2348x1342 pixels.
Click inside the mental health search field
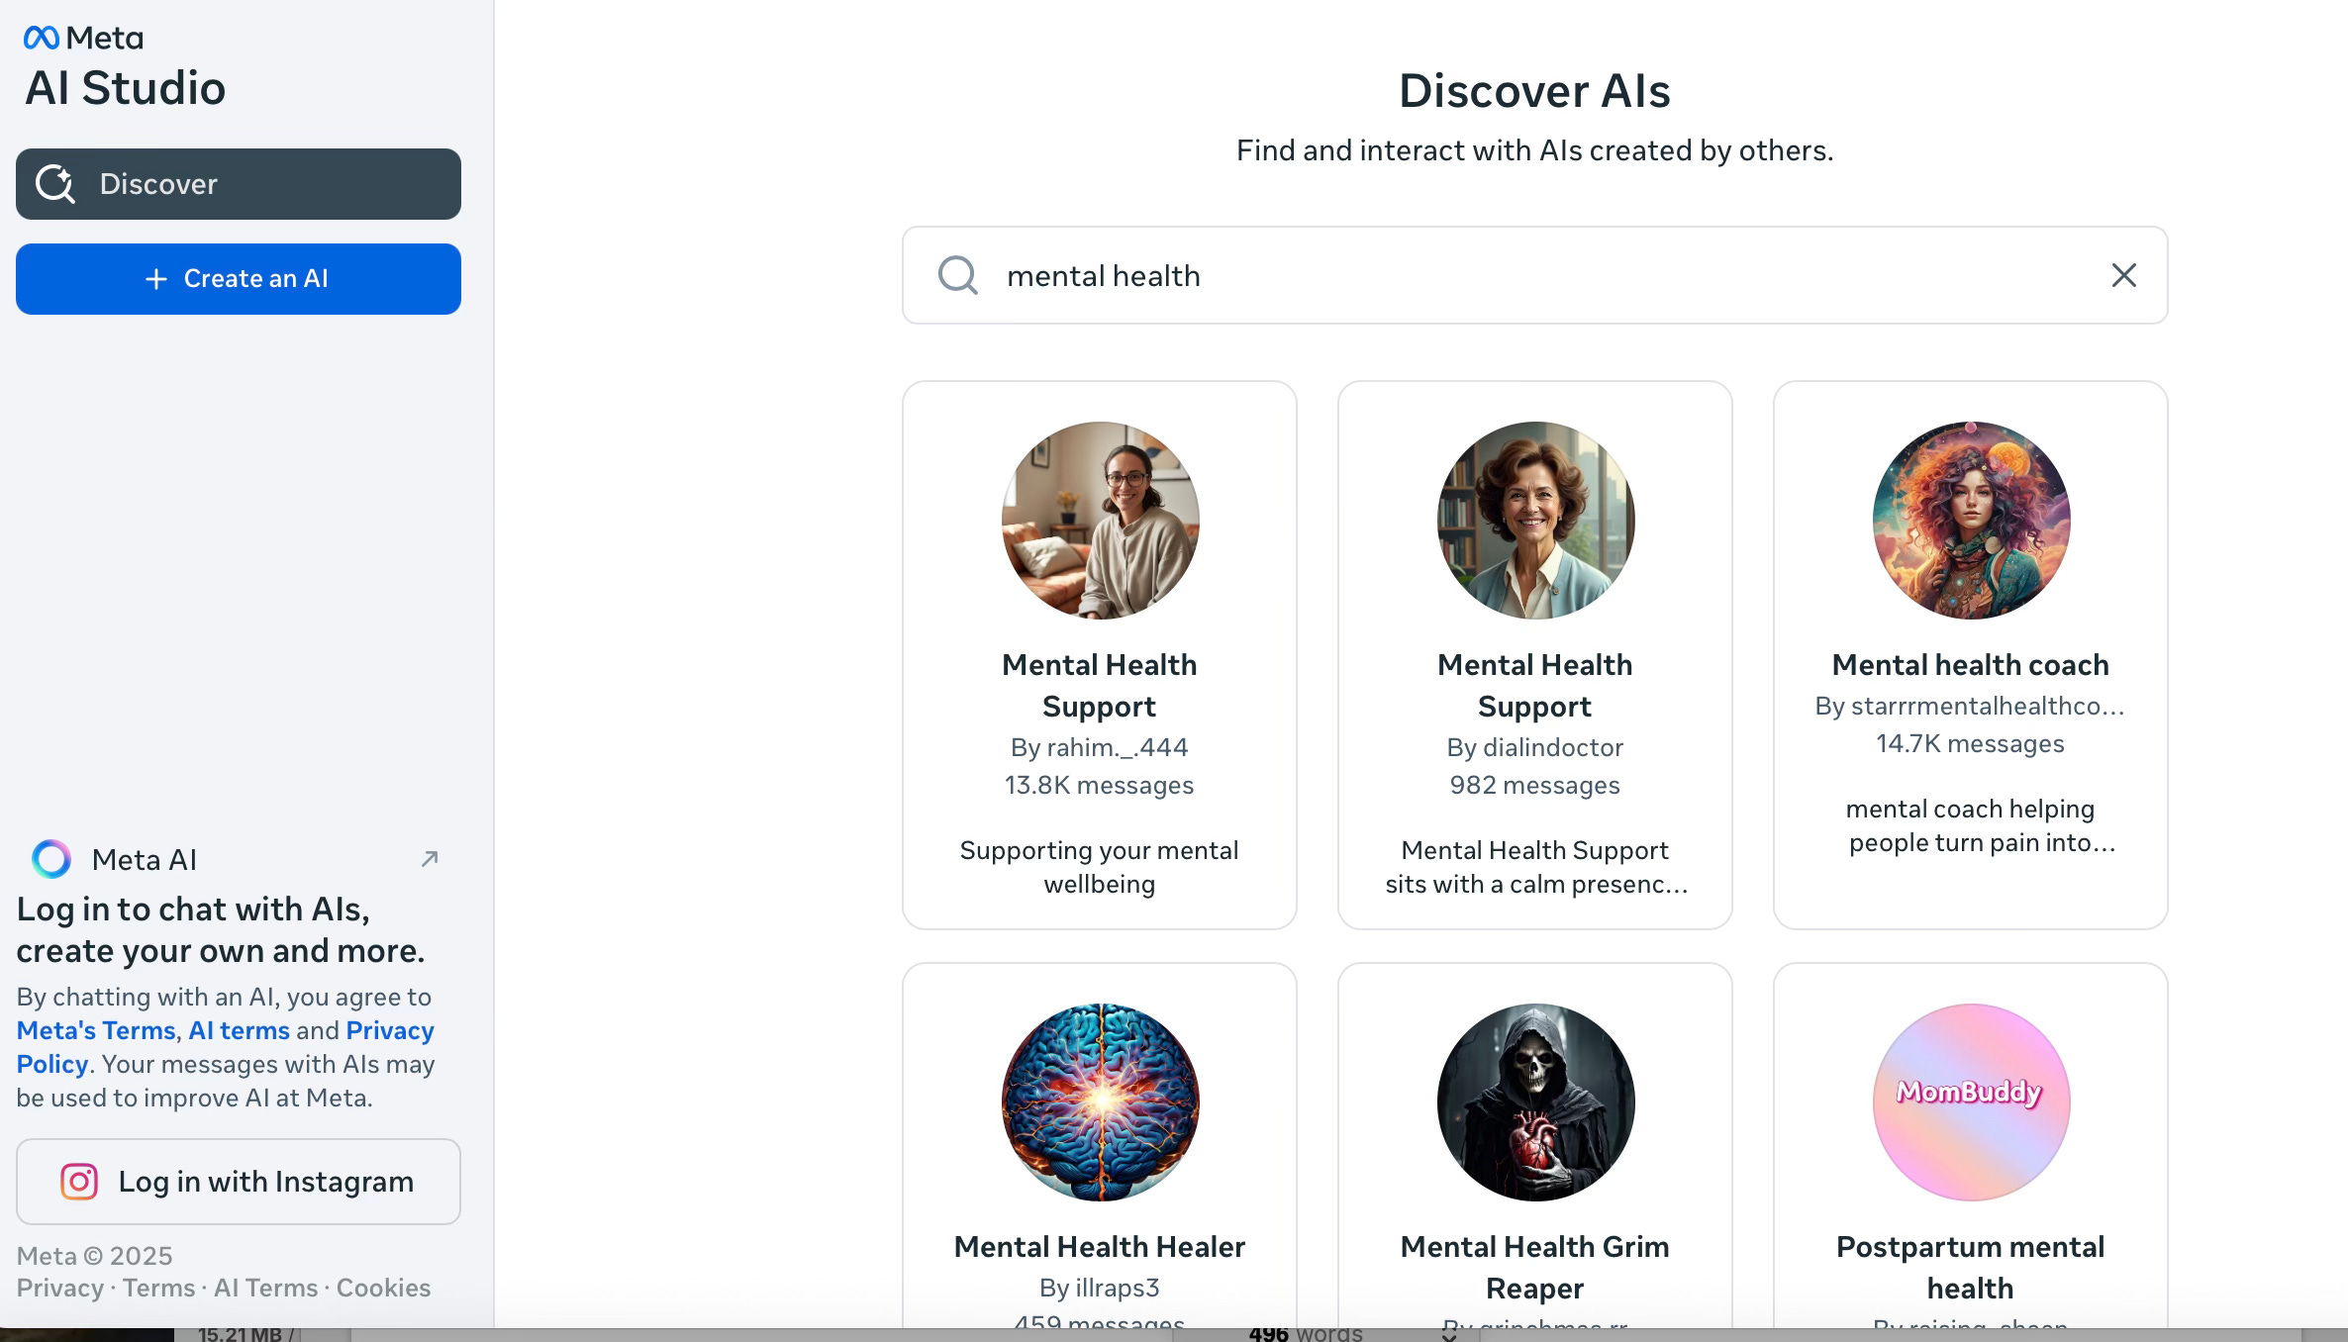1534,275
